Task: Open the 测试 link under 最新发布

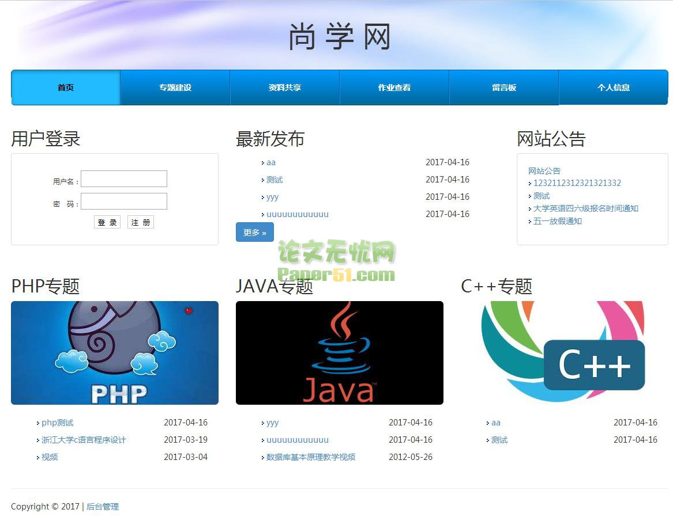Action: pyautogui.click(x=275, y=180)
